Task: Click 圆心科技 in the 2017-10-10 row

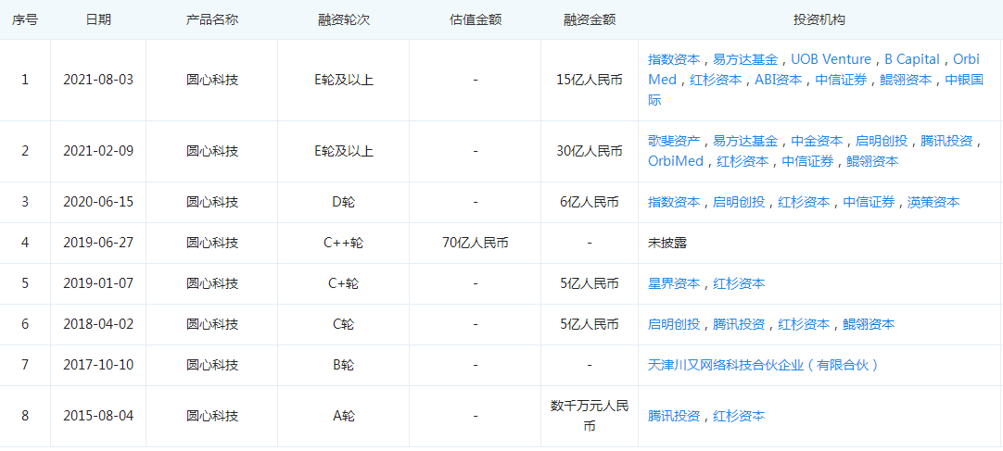Action: tap(211, 366)
